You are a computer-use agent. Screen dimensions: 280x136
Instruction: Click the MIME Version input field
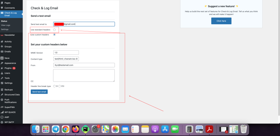[66, 53]
